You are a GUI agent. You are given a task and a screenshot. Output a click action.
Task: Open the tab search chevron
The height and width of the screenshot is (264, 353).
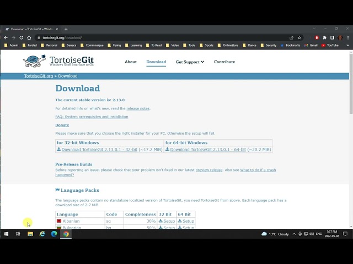pyautogui.click(x=314, y=29)
